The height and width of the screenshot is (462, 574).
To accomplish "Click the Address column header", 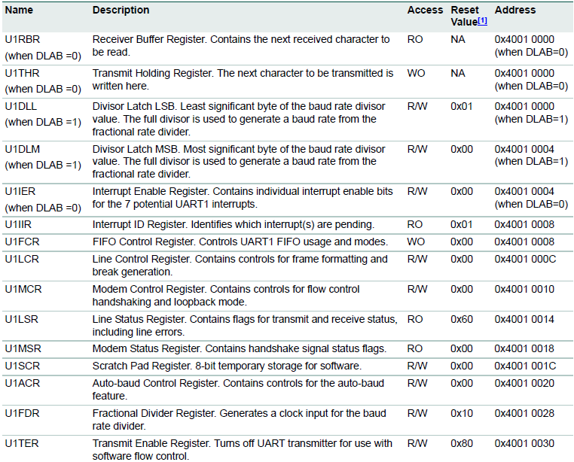I will [x=515, y=11].
